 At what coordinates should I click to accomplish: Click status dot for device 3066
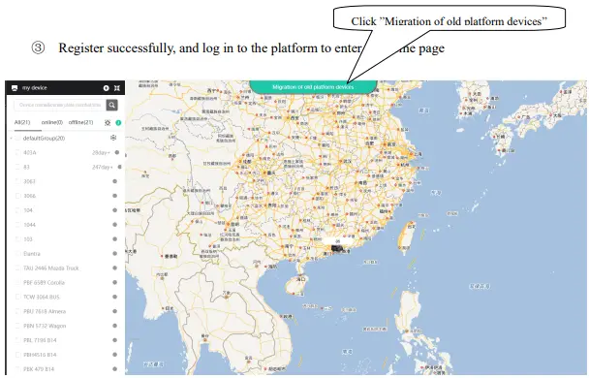[115, 196]
